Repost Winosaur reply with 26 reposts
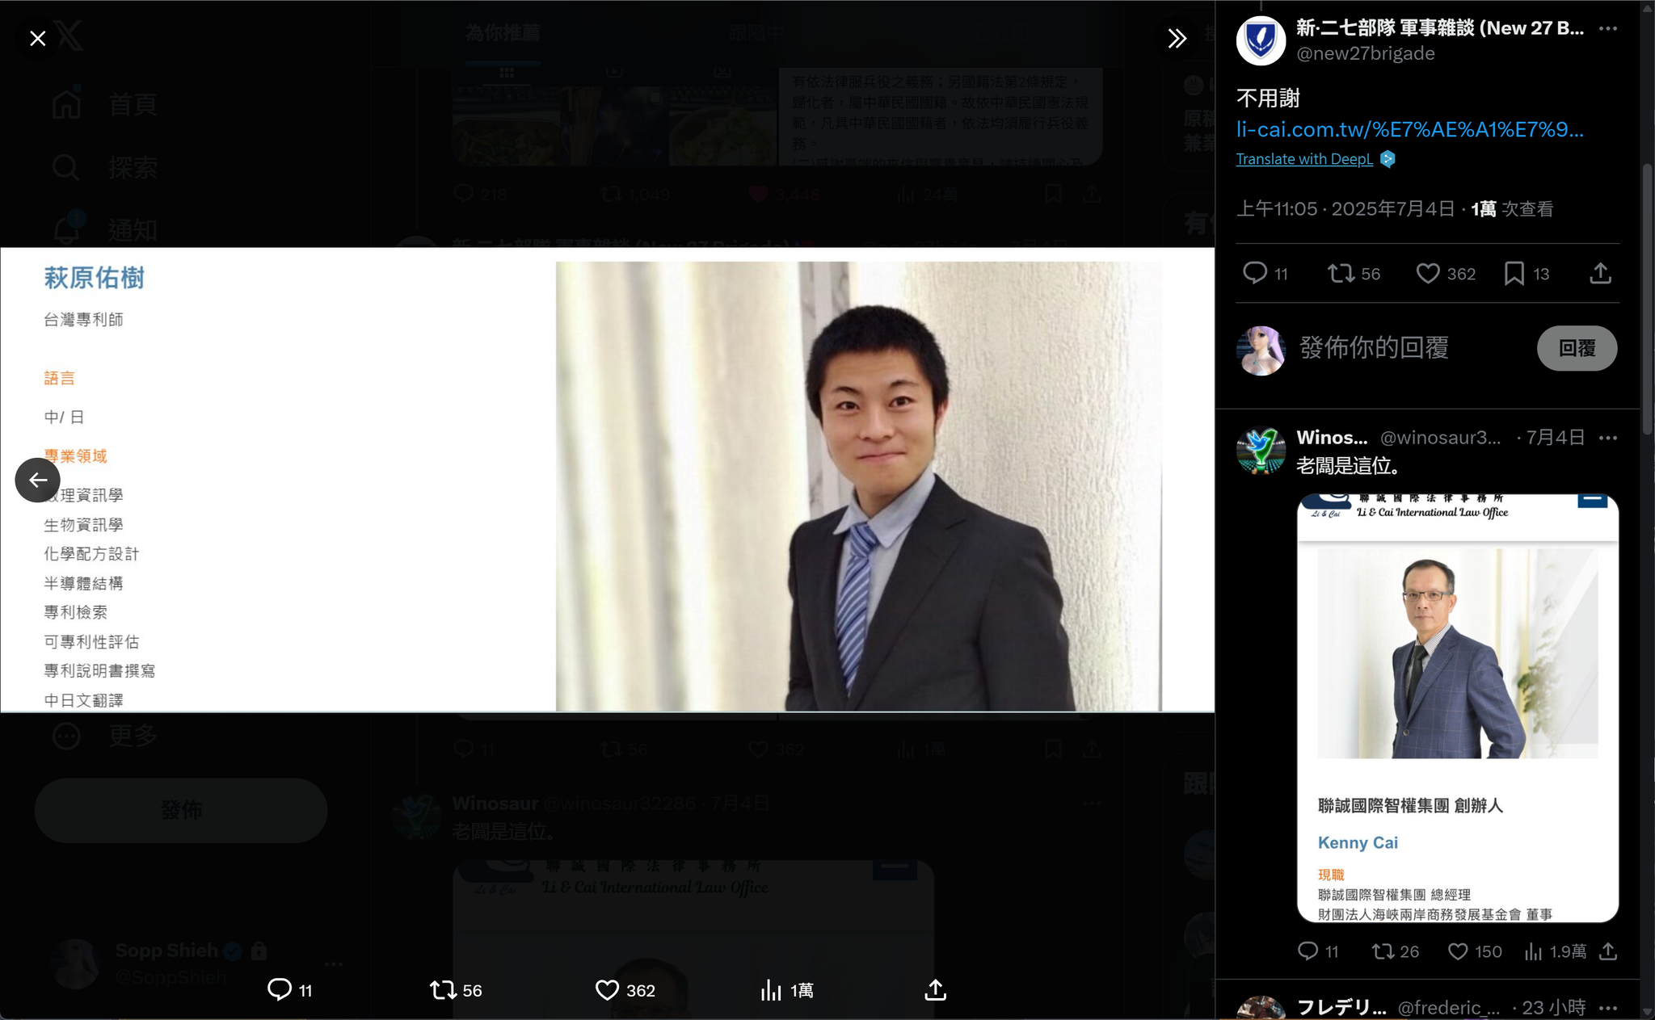Image resolution: width=1655 pixels, height=1020 pixels. (x=1383, y=951)
